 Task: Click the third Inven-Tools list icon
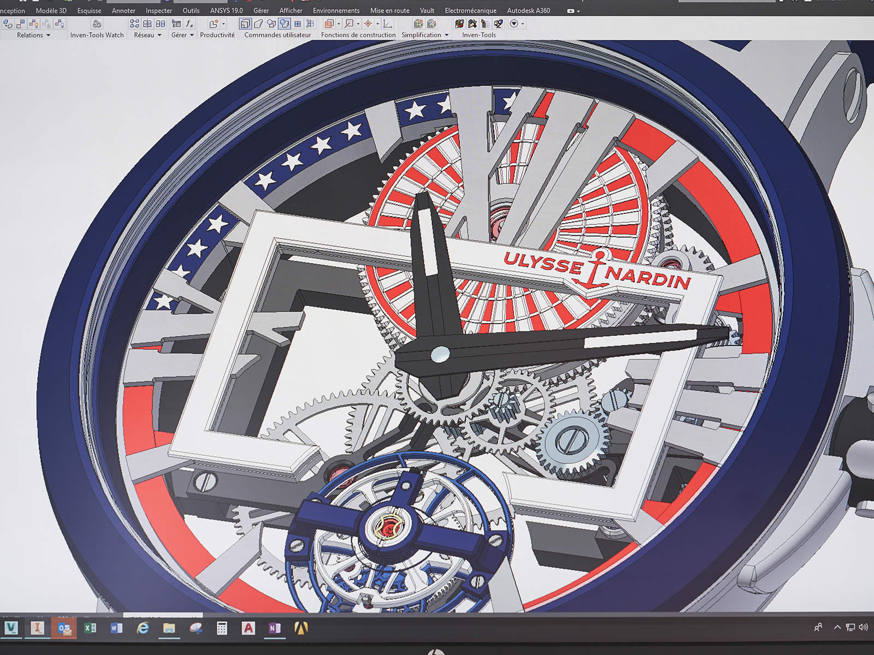point(486,23)
